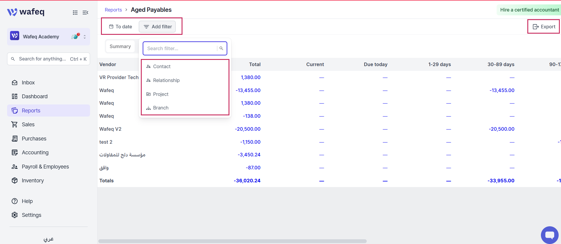Screen dimensions: 561x244
Task: Open Help from the sidebar
Action: [x=48, y=201]
